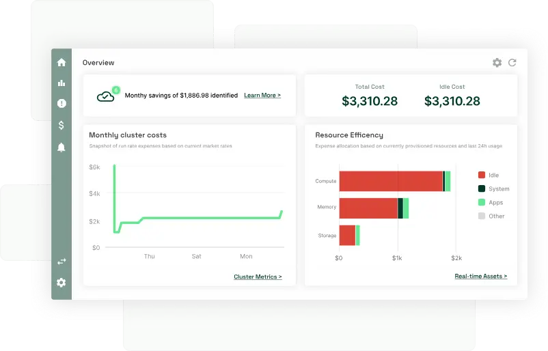The height and width of the screenshot is (351, 548).
Task: Click the Idle Cost value $3,310.28
Action: coord(452,101)
